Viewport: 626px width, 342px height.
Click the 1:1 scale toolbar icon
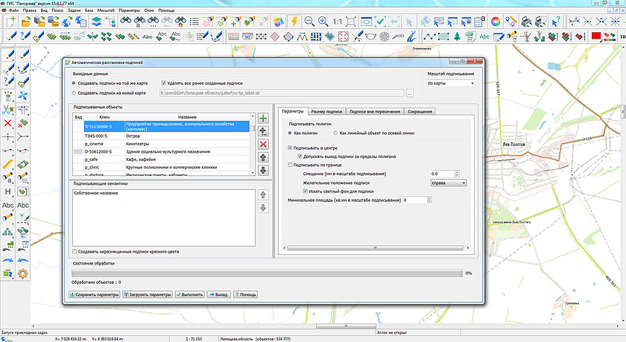[x=338, y=22]
